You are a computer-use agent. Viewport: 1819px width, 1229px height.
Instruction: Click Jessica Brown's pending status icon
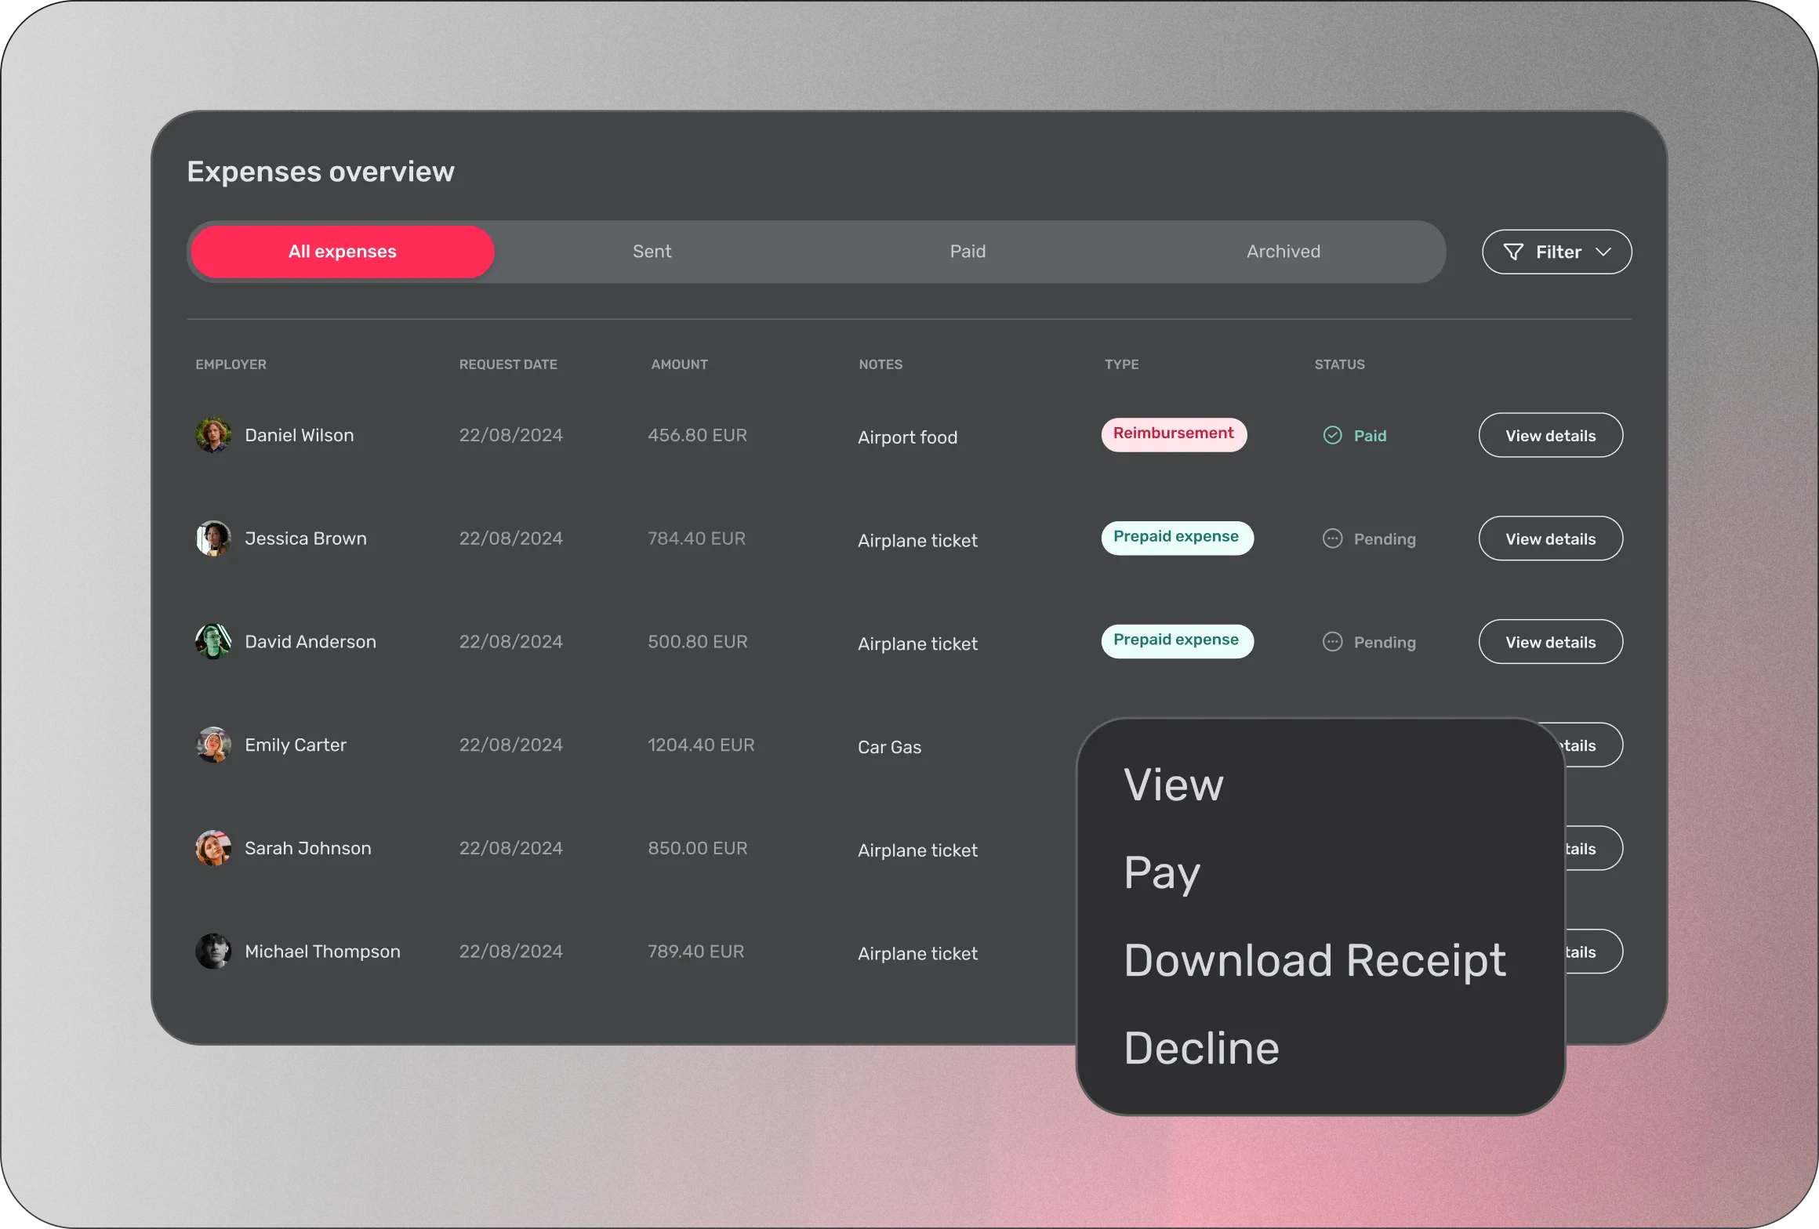point(1332,538)
